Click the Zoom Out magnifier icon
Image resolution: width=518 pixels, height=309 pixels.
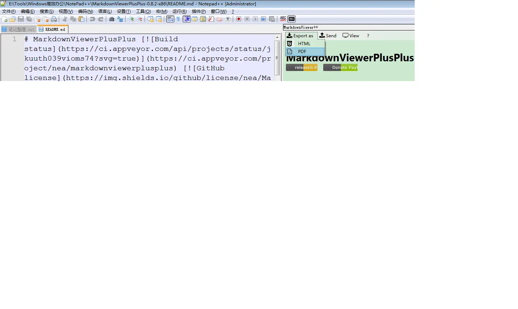coord(140,19)
